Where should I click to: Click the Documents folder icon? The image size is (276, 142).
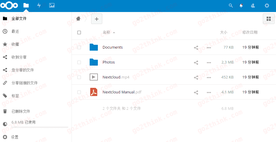pos(94,47)
